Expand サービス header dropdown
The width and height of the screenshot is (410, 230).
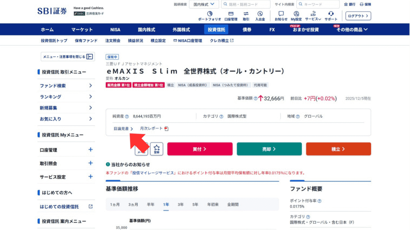pos(313,16)
